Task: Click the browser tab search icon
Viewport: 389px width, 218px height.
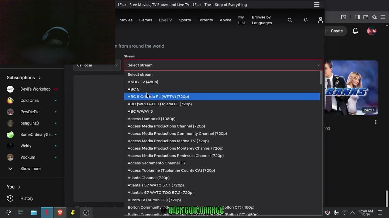Action: click(x=343, y=17)
